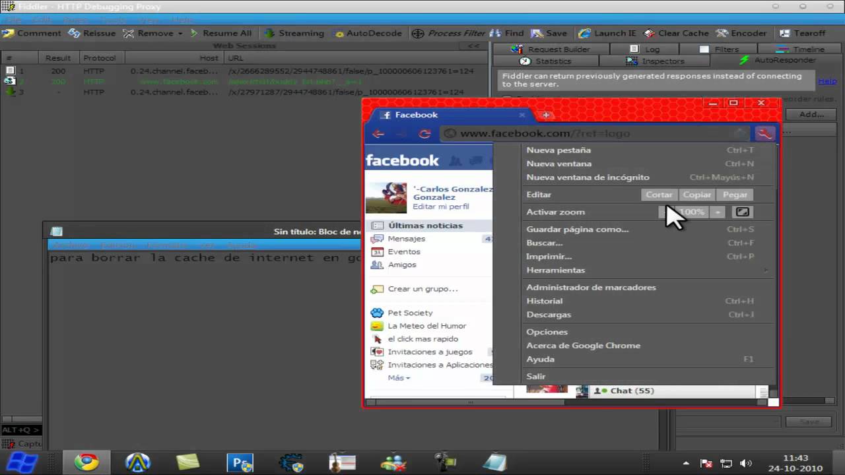Select the www.facebook.com session row
Screen dimensions: 845x475
244,81
